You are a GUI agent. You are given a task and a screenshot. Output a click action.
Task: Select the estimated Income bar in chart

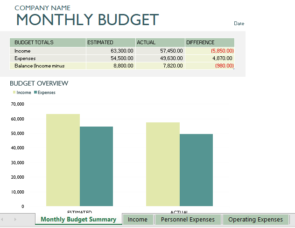(x=63, y=160)
